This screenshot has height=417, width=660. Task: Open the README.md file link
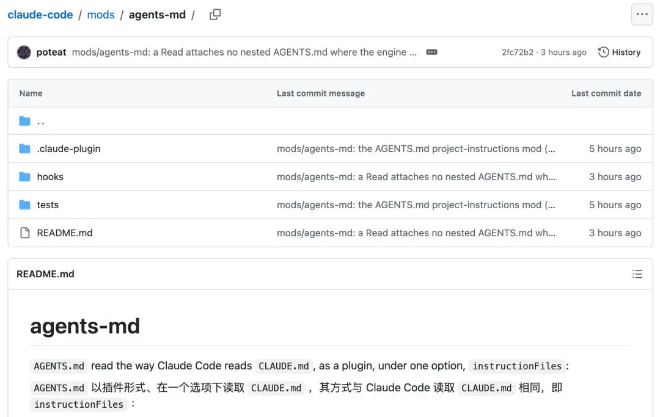click(x=65, y=233)
